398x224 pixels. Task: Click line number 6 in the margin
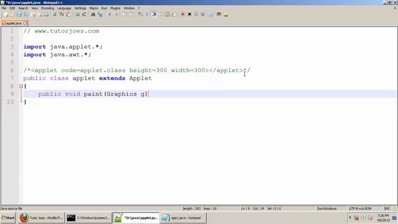coord(12,70)
